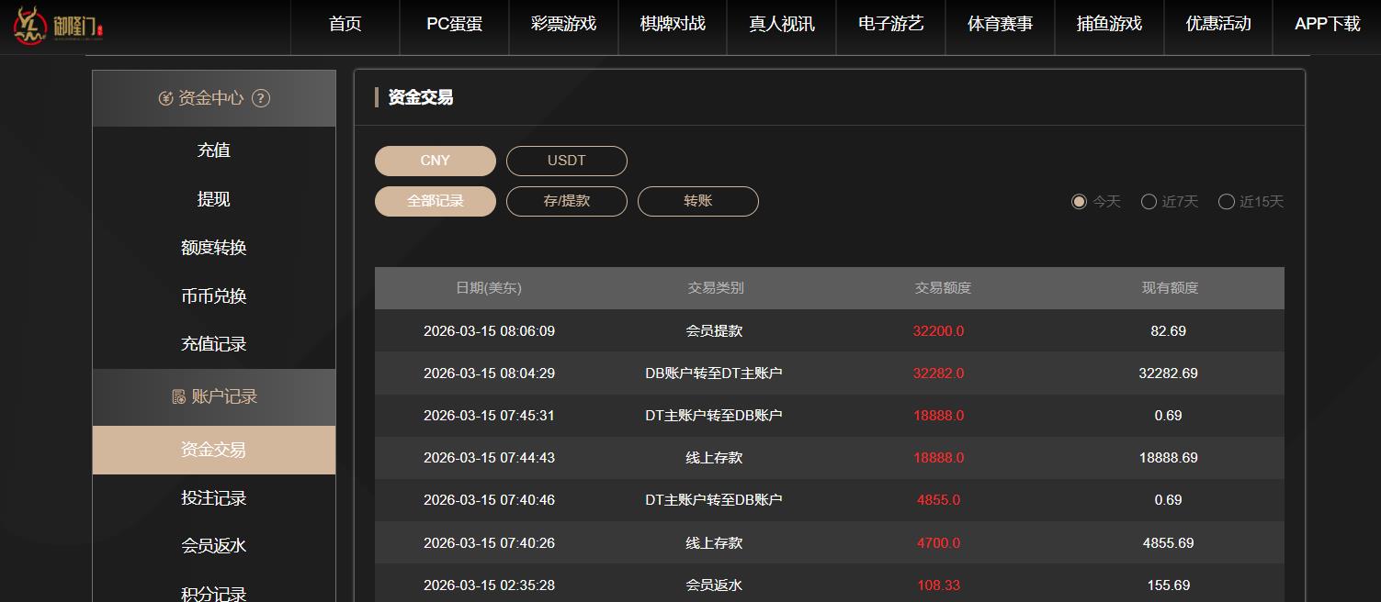Navigate to 币币兑换
Screen dimensions: 1381x602
213,296
